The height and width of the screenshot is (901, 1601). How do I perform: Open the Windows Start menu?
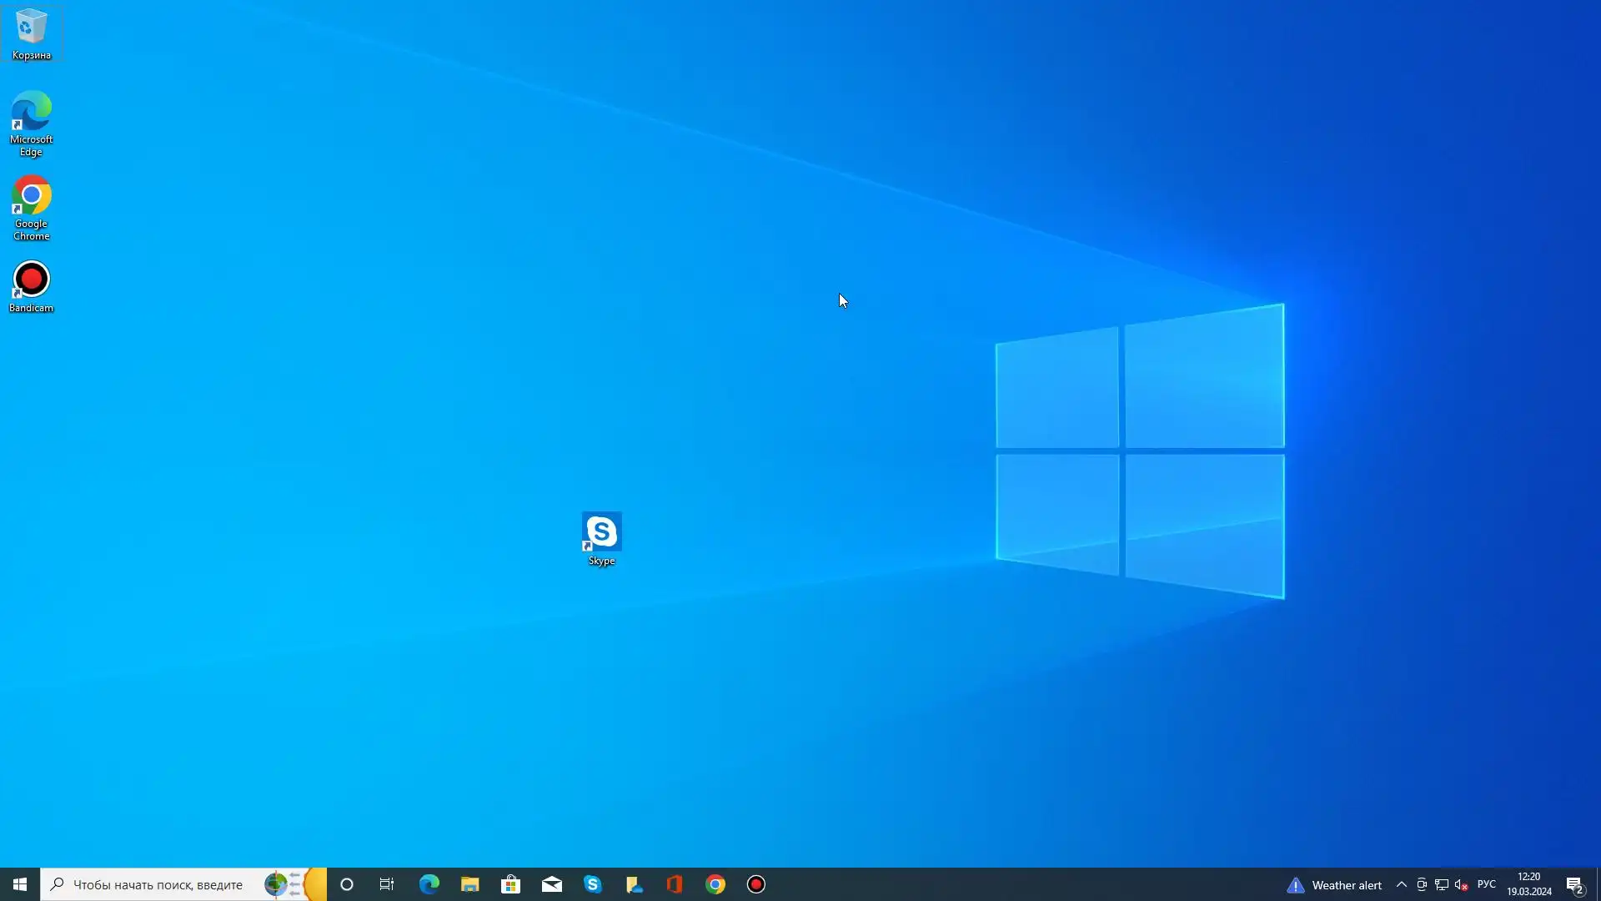click(x=20, y=884)
